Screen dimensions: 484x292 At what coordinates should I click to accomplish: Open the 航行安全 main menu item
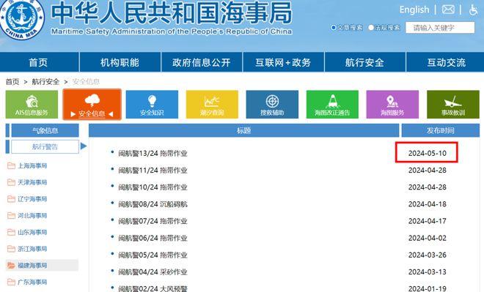pos(364,62)
